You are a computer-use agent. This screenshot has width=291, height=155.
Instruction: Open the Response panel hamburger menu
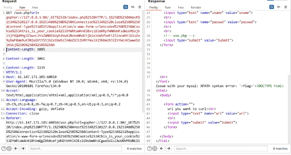tap(286, 7)
